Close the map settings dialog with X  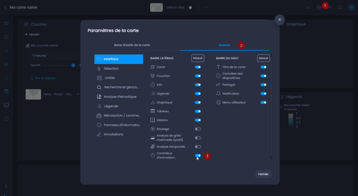(279, 20)
